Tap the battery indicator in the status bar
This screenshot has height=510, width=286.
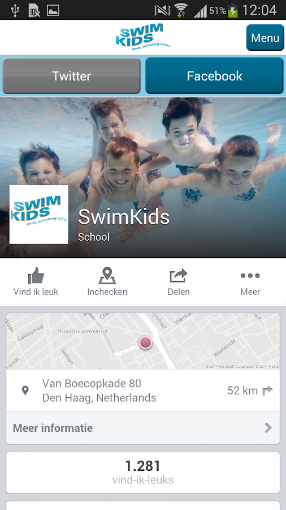pyautogui.click(x=233, y=10)
